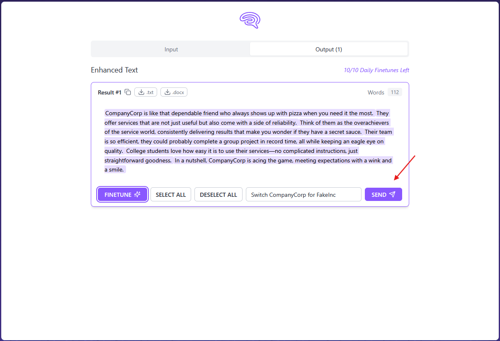
Task: Click the word count badge 112
Action: pos(395,92)
